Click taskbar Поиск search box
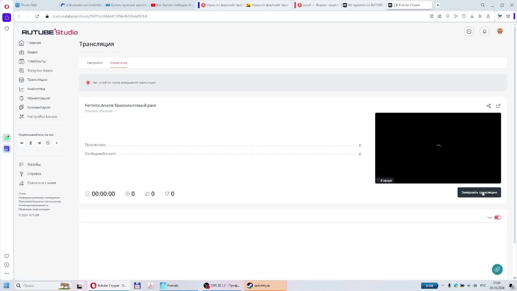The image size is (517, 291). (43, 285)
